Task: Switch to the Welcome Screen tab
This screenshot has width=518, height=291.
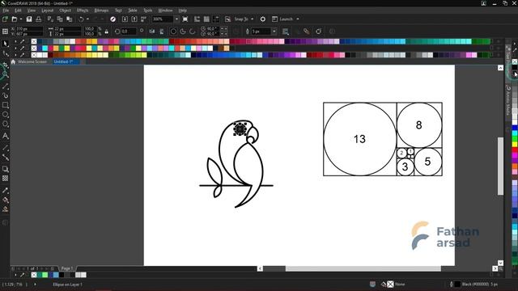Action: point(32,61)
